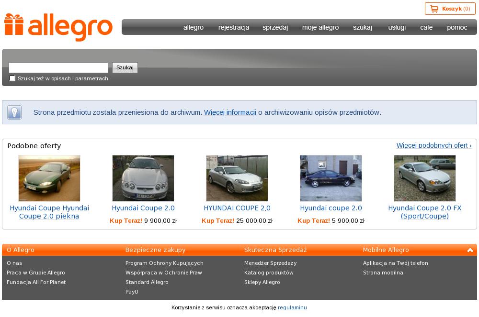Screen dimensions: 479x317
Task: Open the green Hyundai Coupe photo
Action: pos(49,178)
